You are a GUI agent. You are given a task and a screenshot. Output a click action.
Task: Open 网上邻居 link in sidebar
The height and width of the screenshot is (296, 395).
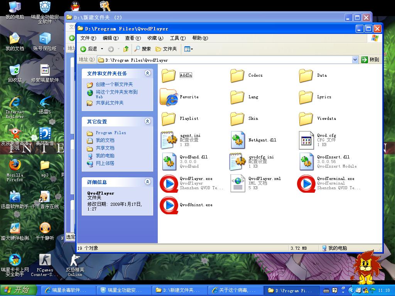(x=105, y=163)
